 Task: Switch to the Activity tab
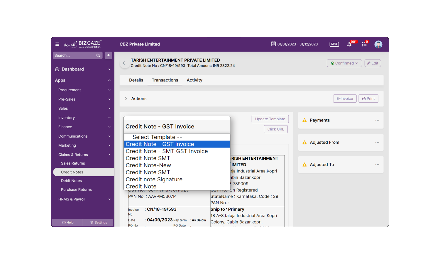coord(194,80)
